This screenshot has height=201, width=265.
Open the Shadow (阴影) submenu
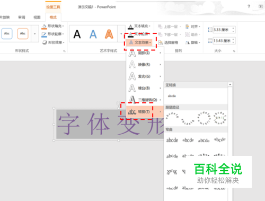(x=145, y=53)
